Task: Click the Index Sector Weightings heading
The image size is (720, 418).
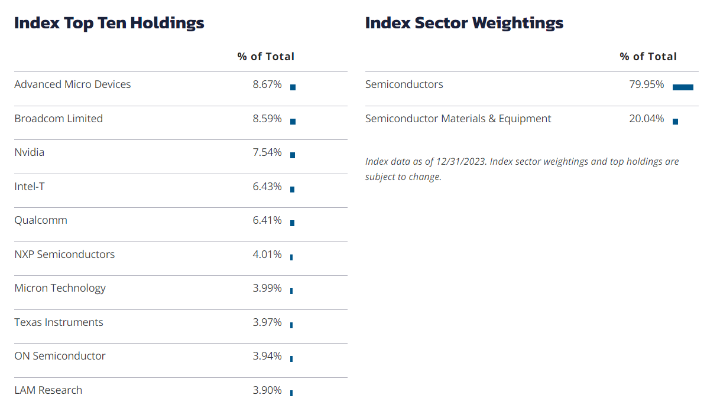Action: click(x=464, y=23)
